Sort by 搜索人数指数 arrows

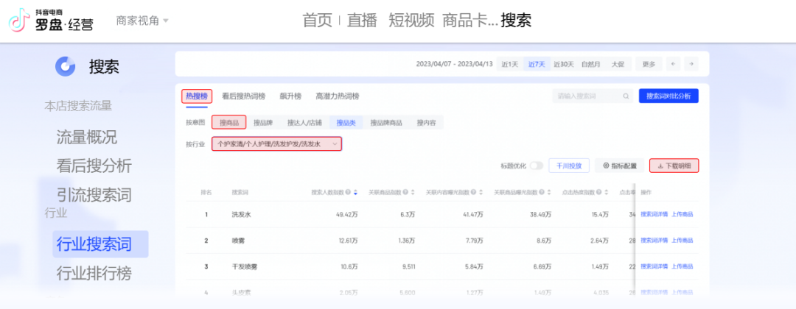[355, 193]
